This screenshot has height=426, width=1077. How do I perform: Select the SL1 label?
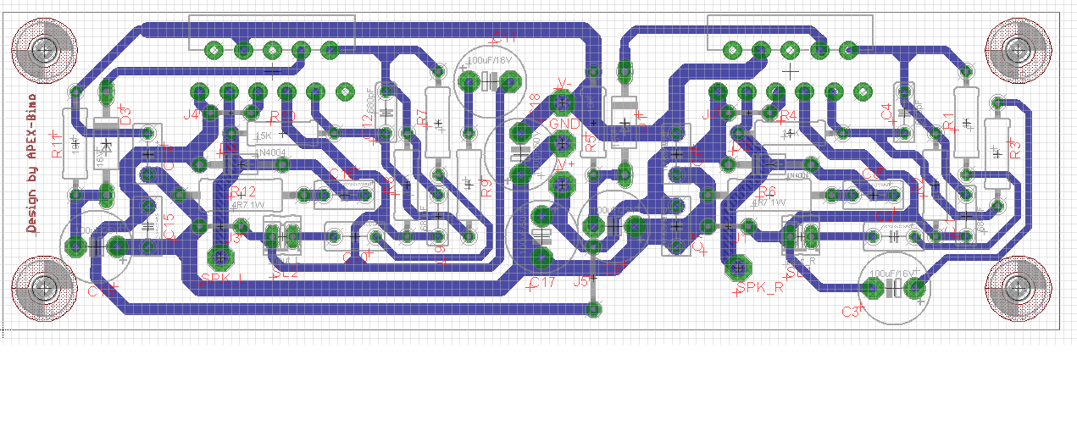(797, 273)
